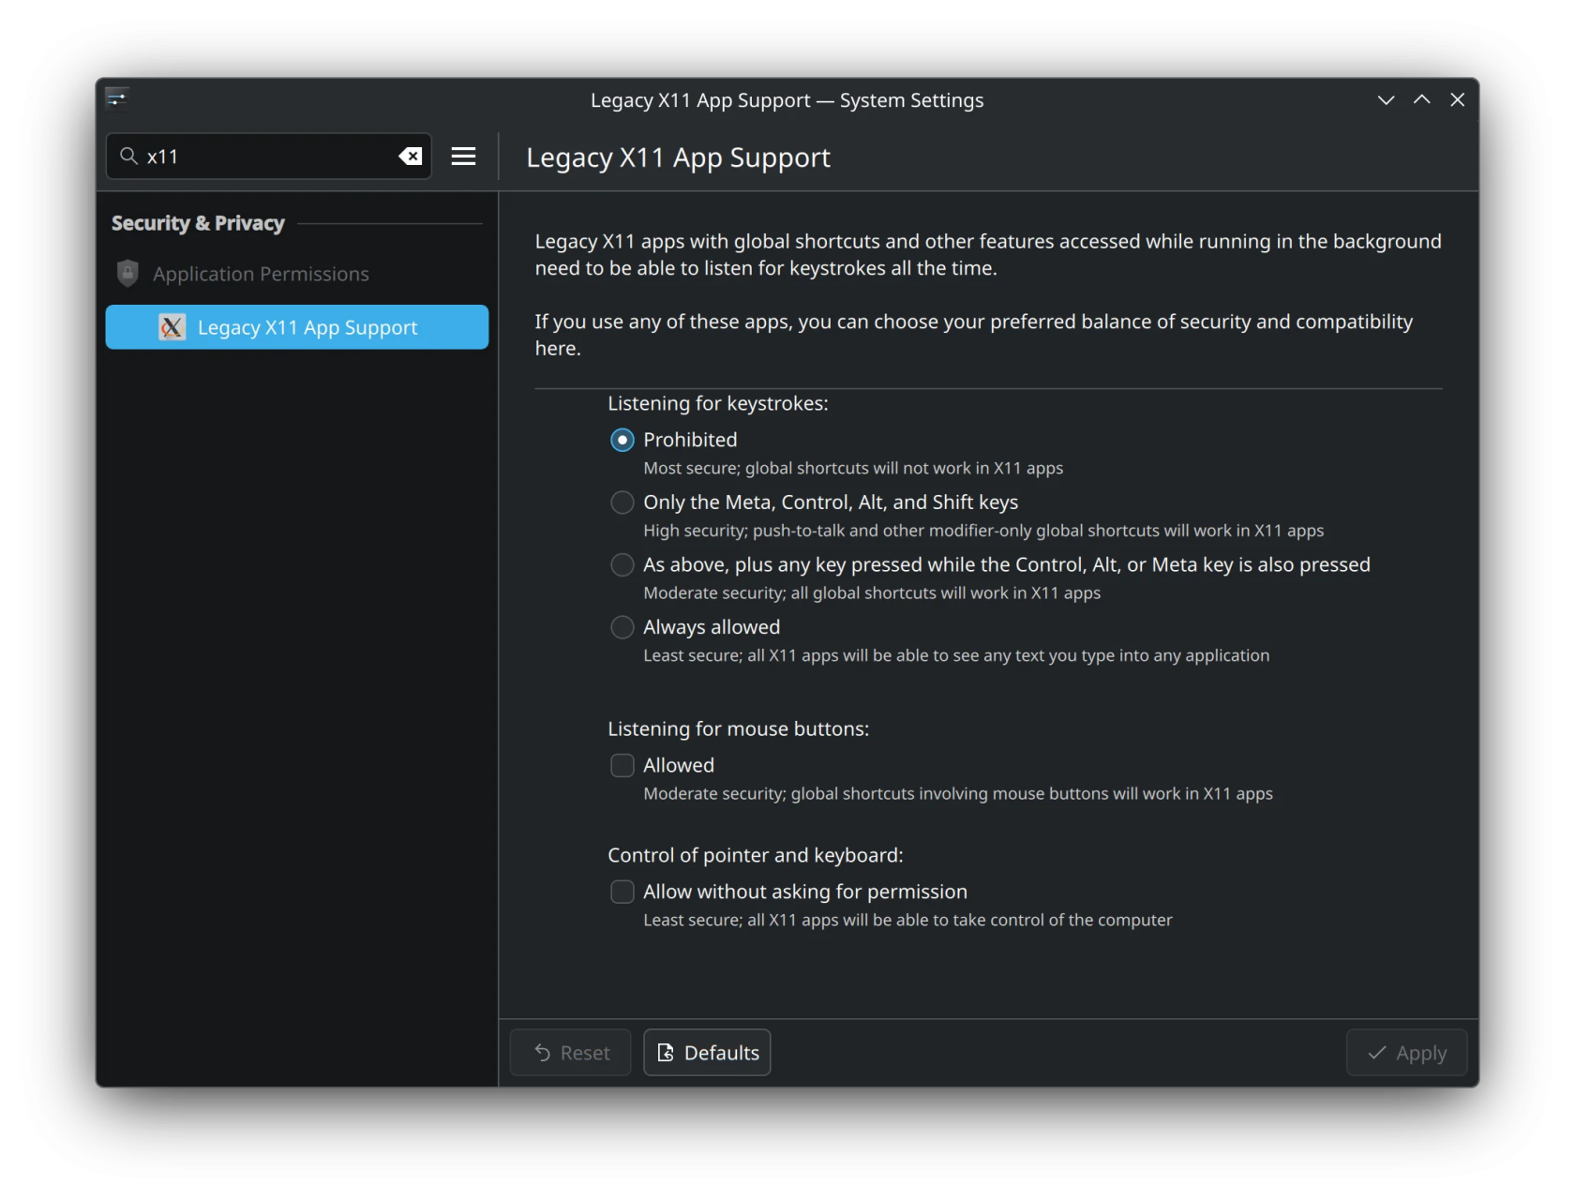Viewport: 1575px width, 1201px height.
Task: Minimize the System Settings window
Action: 1386,99
